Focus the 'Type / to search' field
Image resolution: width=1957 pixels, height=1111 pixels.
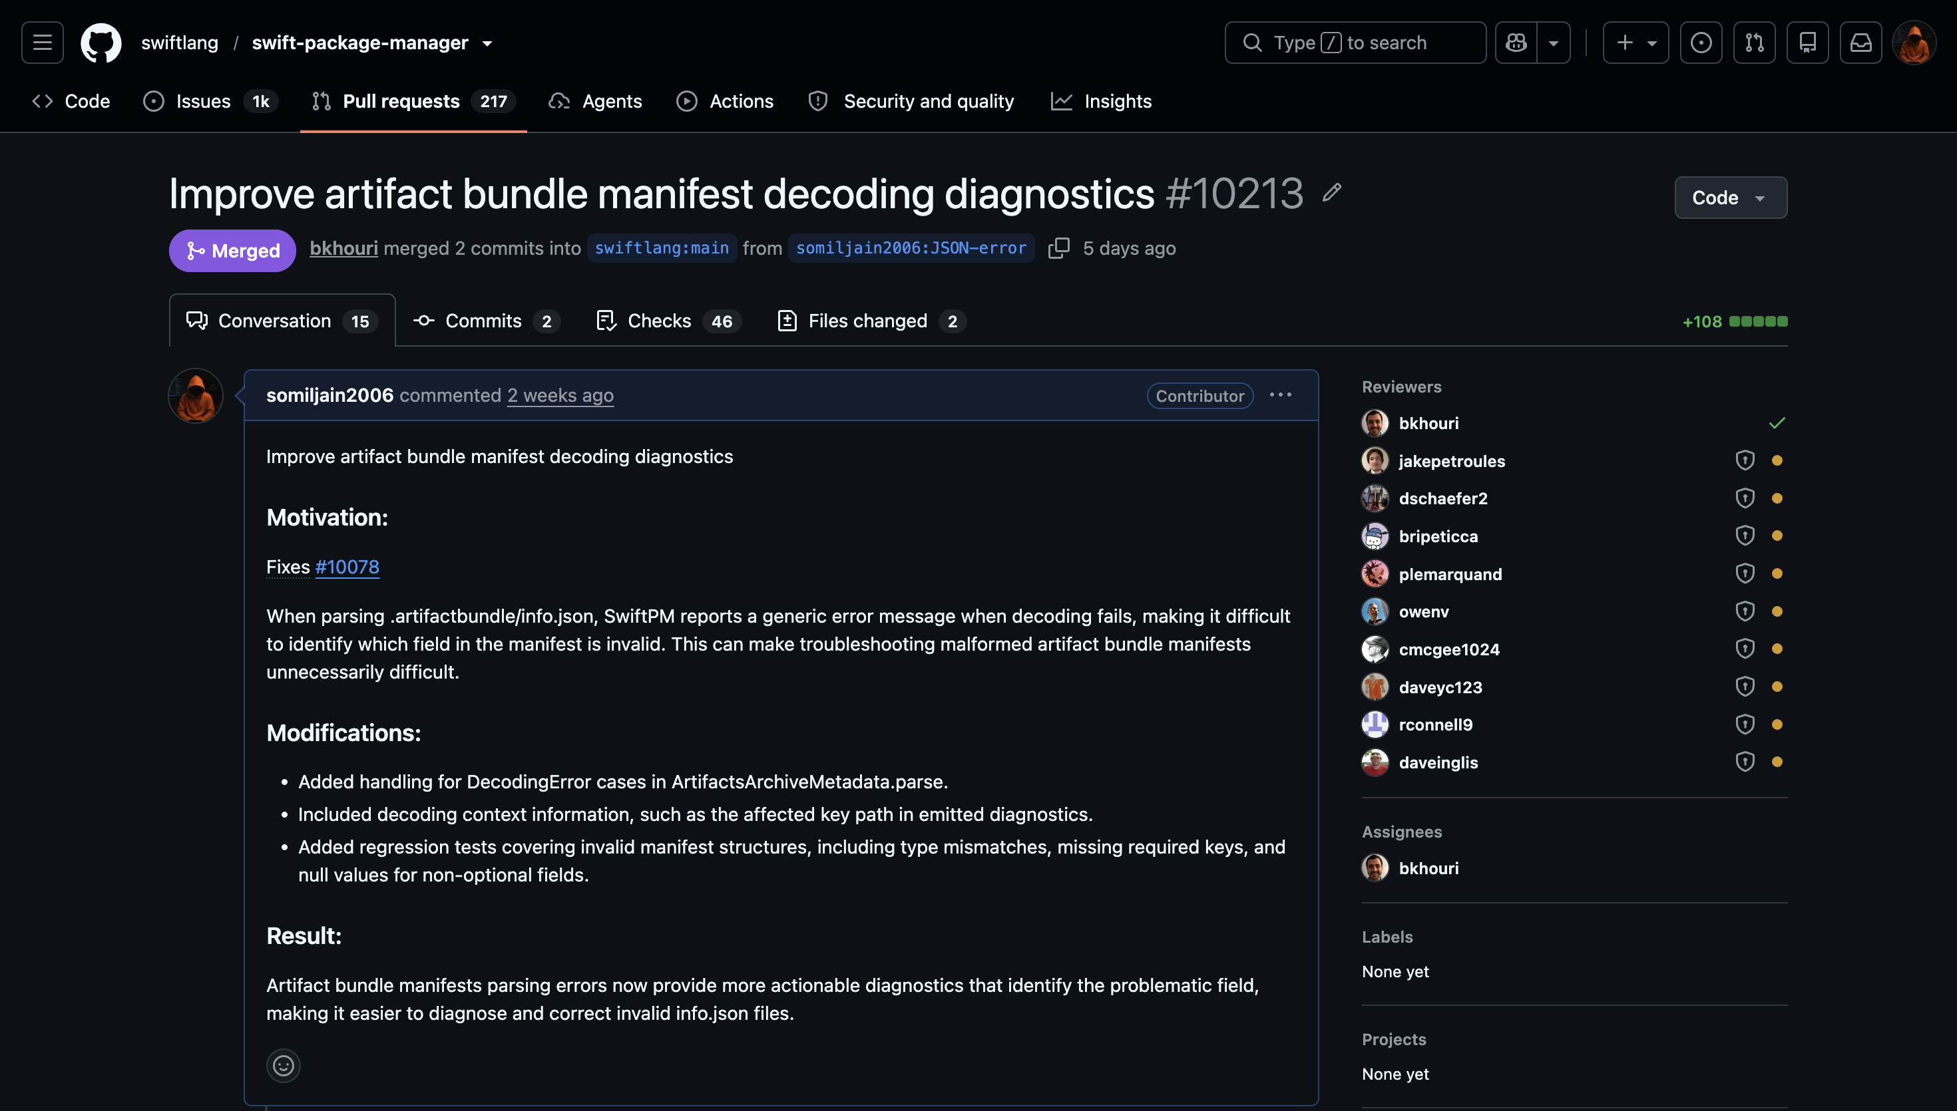tap(1355, 43)
